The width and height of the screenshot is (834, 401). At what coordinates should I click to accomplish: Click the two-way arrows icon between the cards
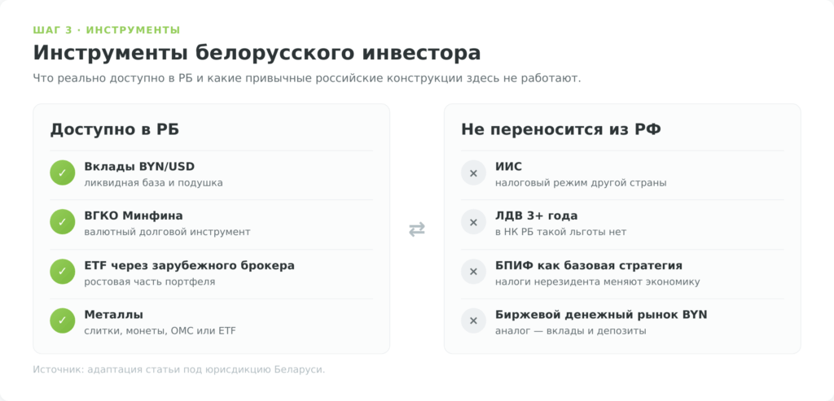tap(417, 229)
